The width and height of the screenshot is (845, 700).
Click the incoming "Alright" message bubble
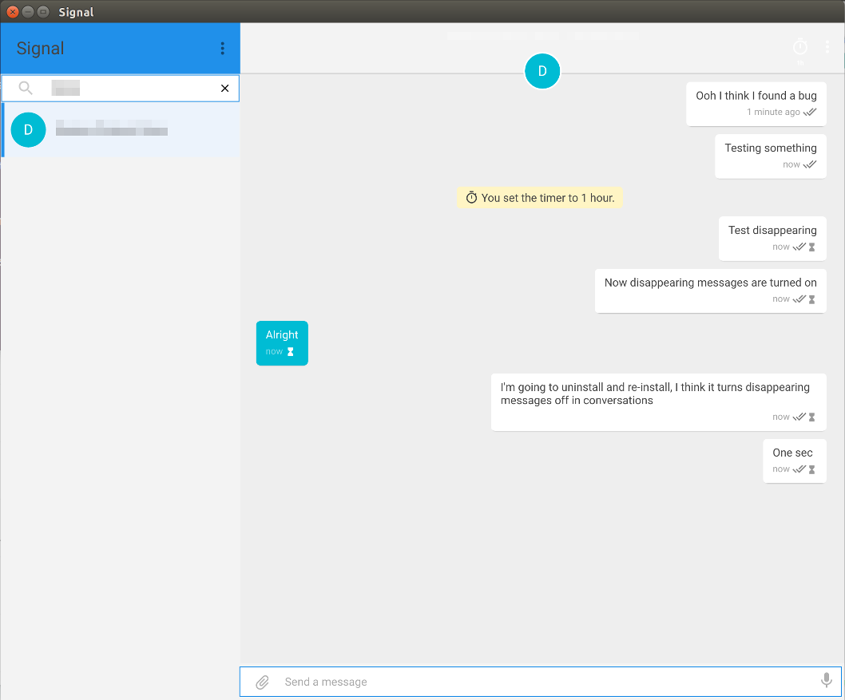point(282,343)
